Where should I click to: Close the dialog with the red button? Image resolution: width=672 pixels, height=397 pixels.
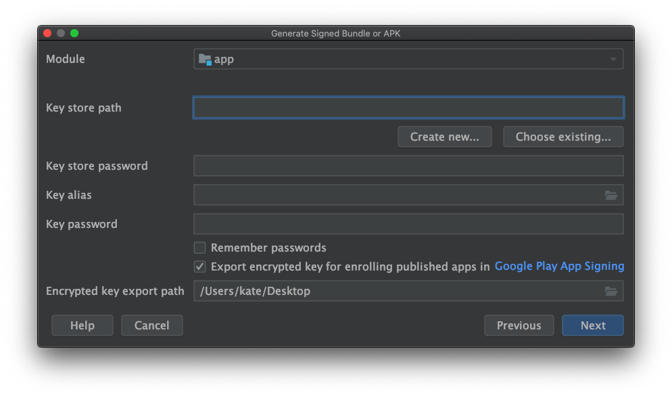click(x=47, y=33)
